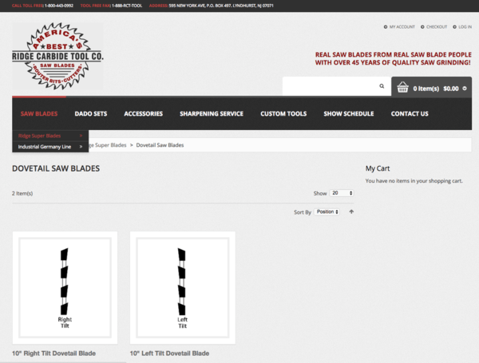Expand the cart dropdown arrow
Viewport: 479px width, 363px height.
tap(465, 88)
